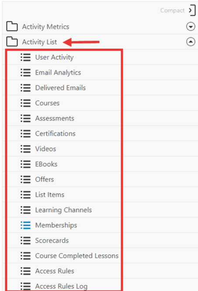This screenshot has width=198, height=291.
Task: Select the Learning Channels item
Action: pos(63,210)
